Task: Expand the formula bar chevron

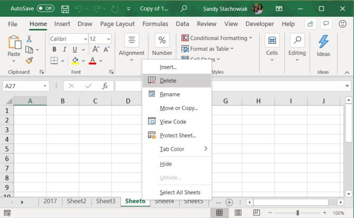Action: (x=347, y=86)
